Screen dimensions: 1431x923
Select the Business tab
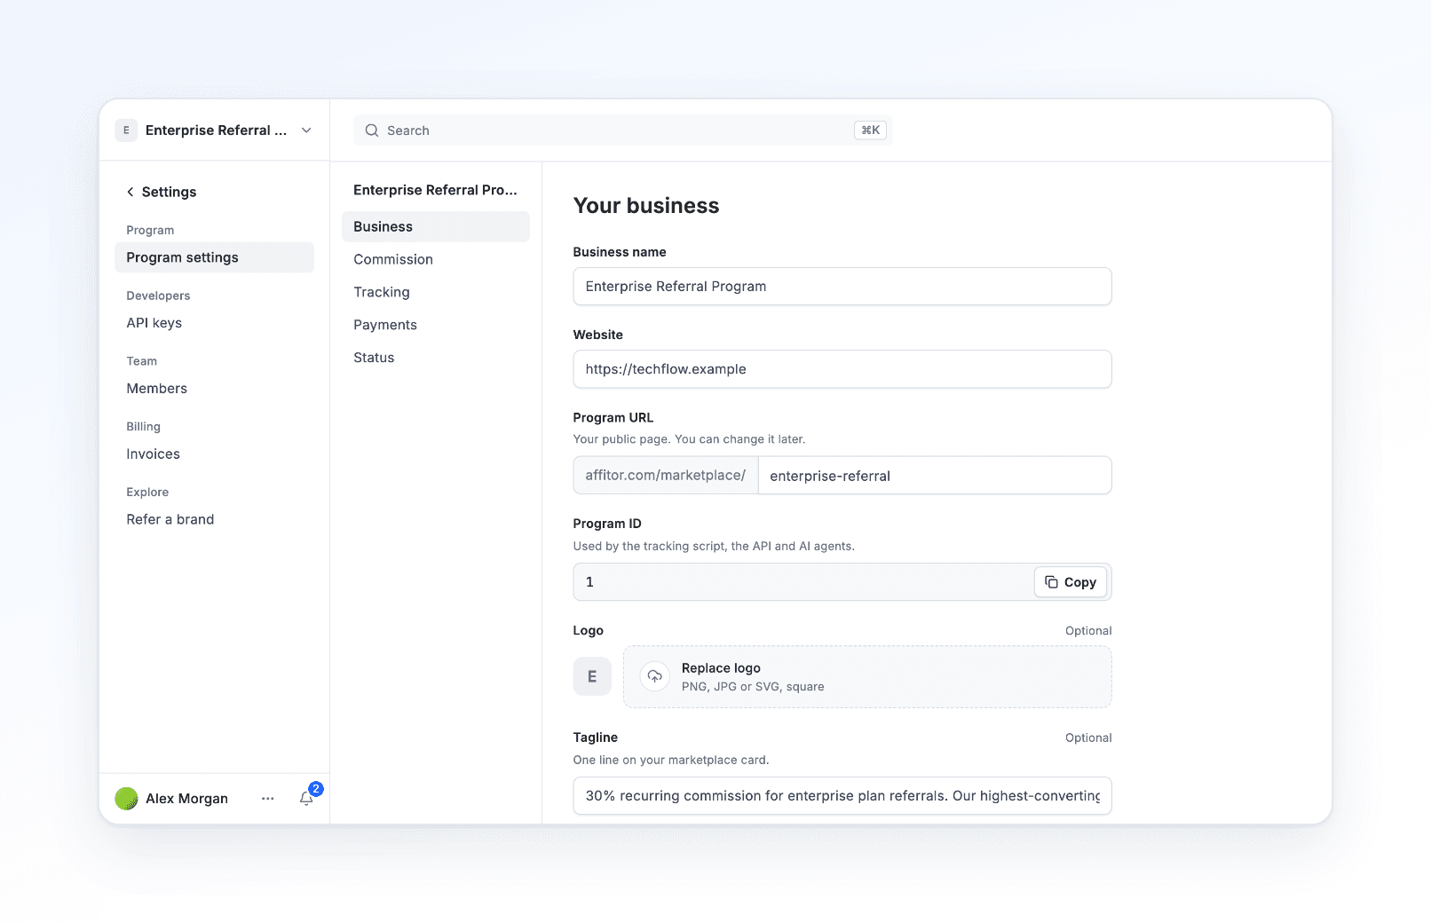coord(436,226)
